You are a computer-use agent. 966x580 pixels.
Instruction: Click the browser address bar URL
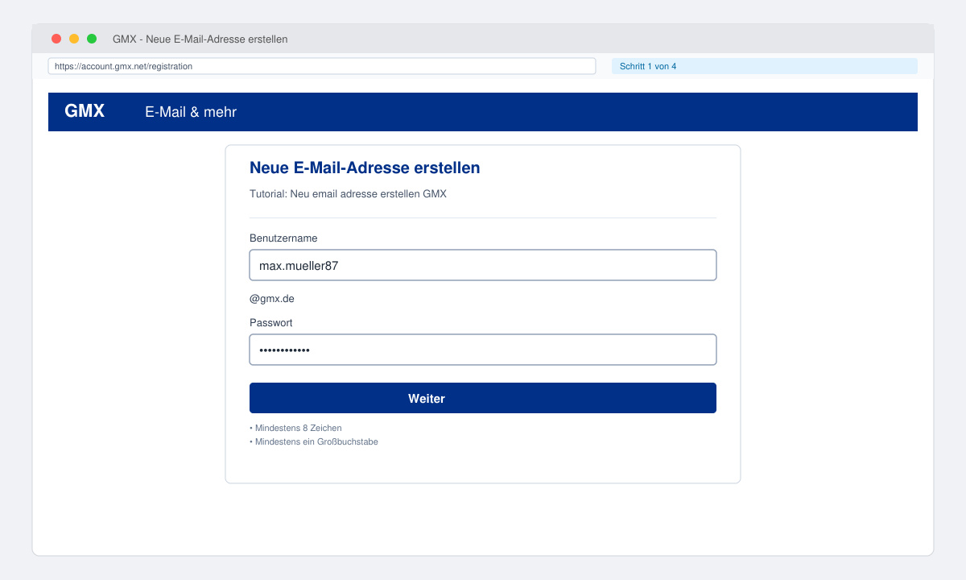pos(322,66)
